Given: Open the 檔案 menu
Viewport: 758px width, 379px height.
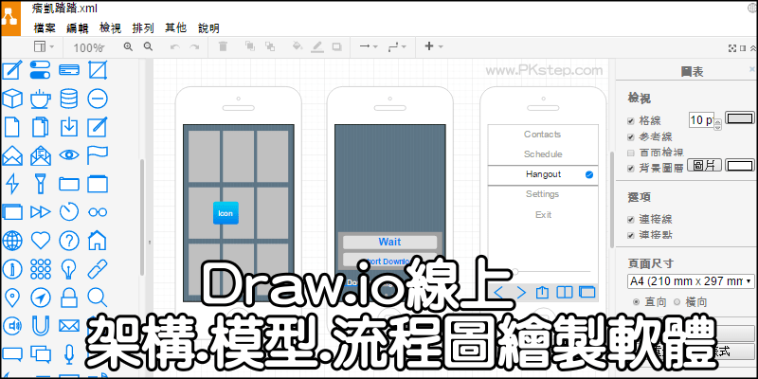Looking at the screenshot, I should tap(45, 28).
